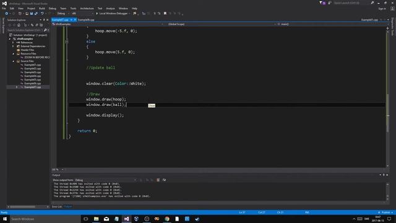Image resolution: width=396 pixels, height=223 pixels.
Task: Open the sfmlExamples project scope dropdown
Action: coord(108,24)
